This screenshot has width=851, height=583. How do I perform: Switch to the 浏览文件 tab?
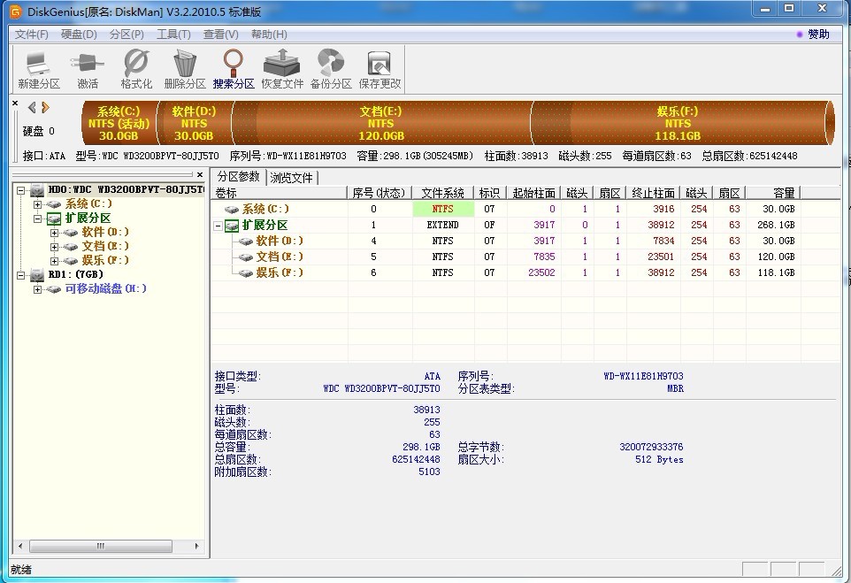click(x=292, y=178)
